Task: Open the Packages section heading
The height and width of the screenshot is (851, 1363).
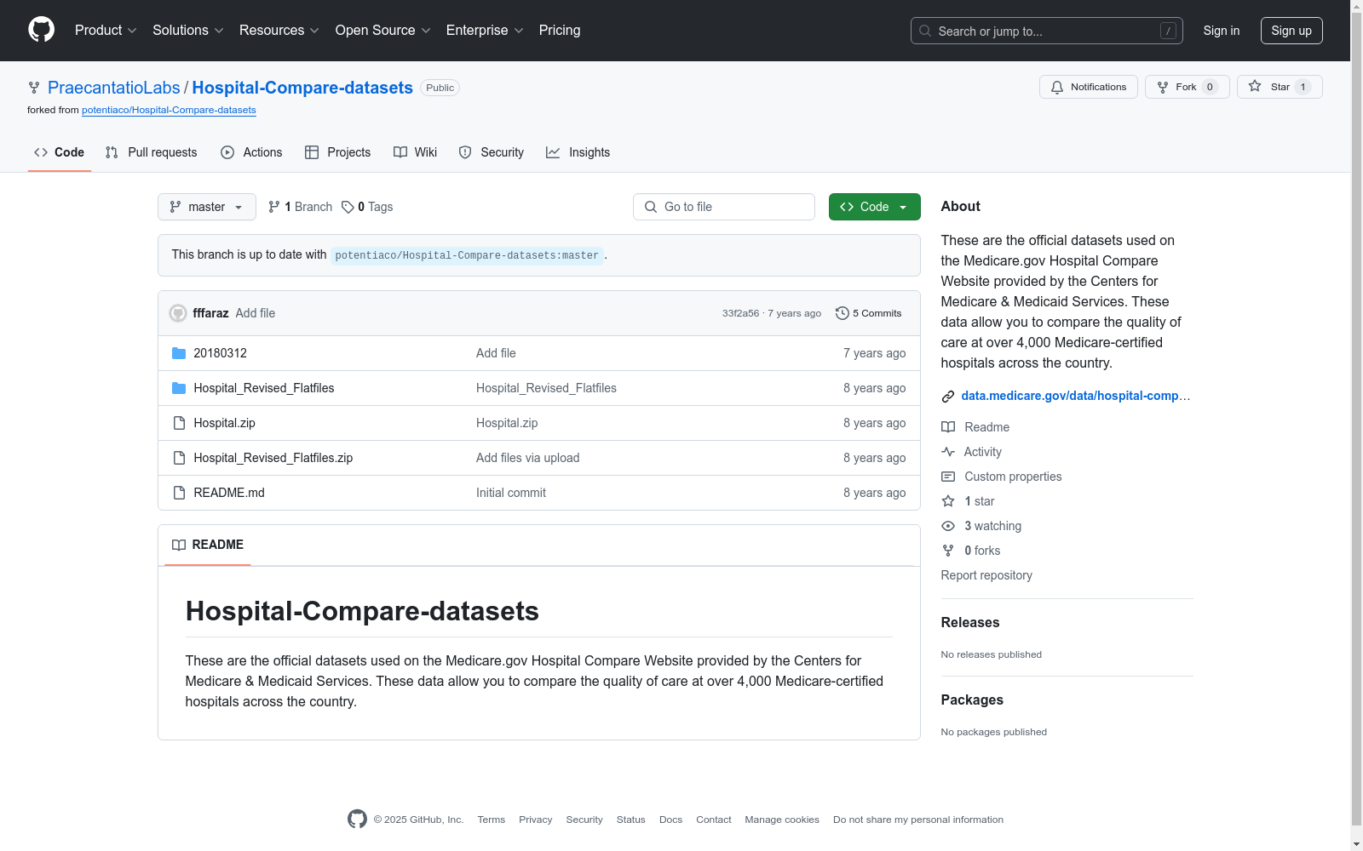Action: 972,700
